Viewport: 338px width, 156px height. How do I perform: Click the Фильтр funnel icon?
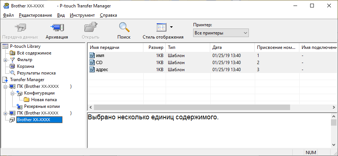click(x=13, y=60)
